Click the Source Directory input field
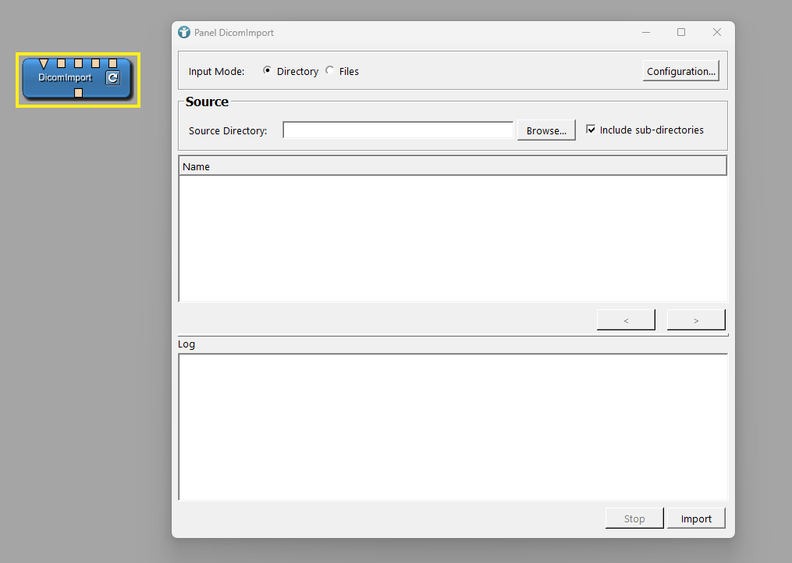 click(398, 130)
